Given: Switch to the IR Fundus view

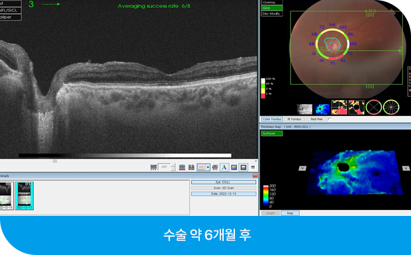Looking at the screenshot, I should 294,119.
